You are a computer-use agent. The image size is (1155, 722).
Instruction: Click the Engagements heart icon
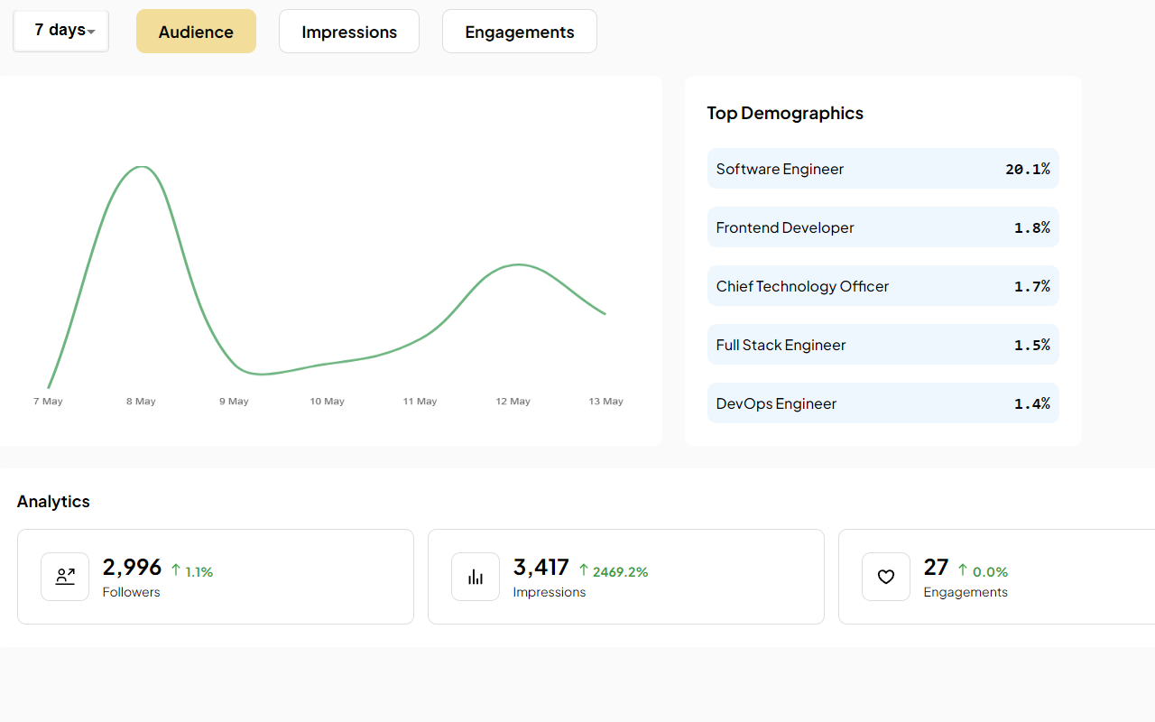click(x=886, y=577)
